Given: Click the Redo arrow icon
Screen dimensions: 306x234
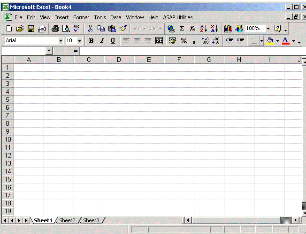Looking at the screenshot, I should [153, 29].
